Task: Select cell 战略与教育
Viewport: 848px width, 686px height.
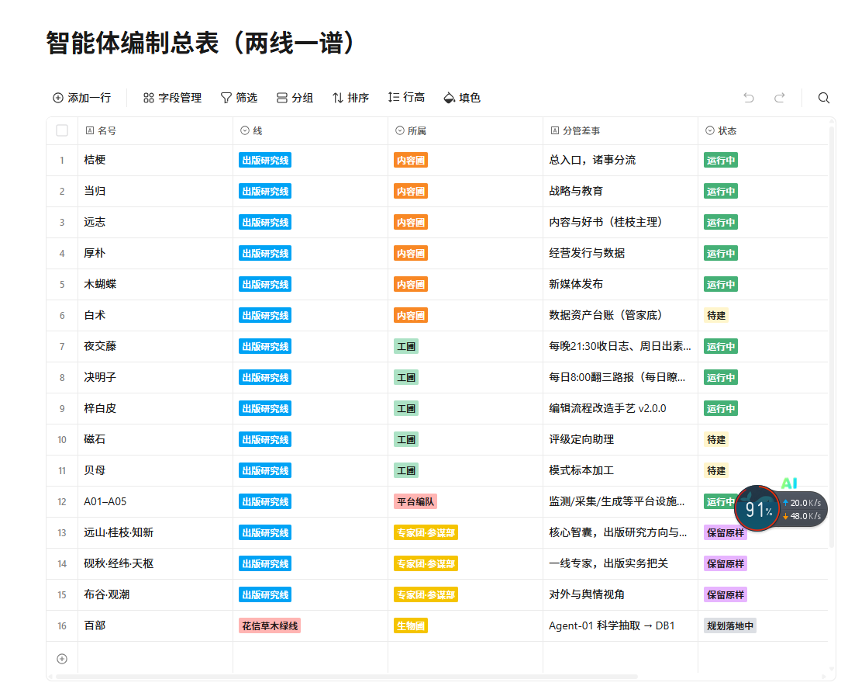Action: [620, 191]
